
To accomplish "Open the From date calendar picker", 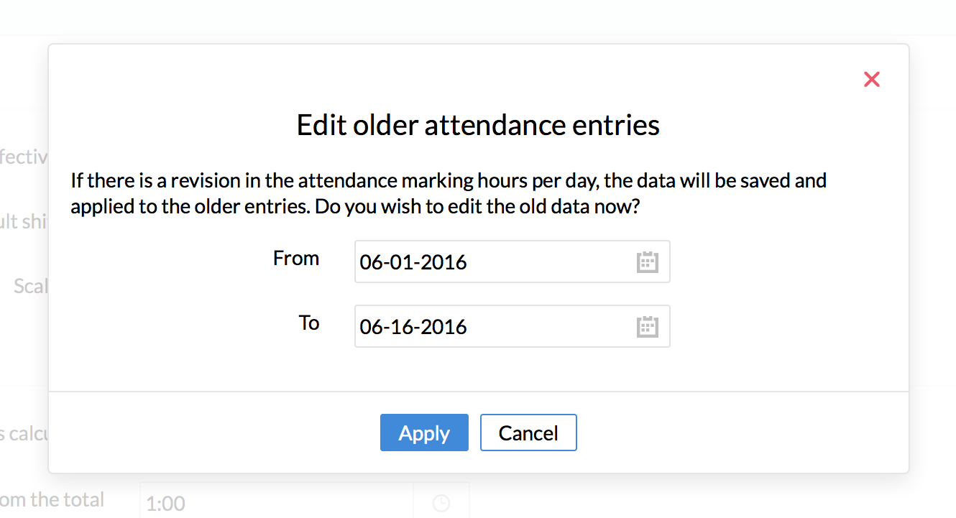I will (647, 262).
